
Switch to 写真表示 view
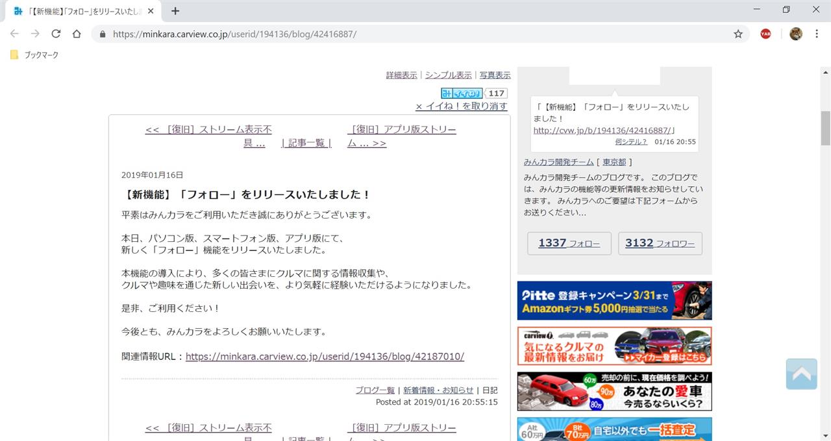click(495, 75)
